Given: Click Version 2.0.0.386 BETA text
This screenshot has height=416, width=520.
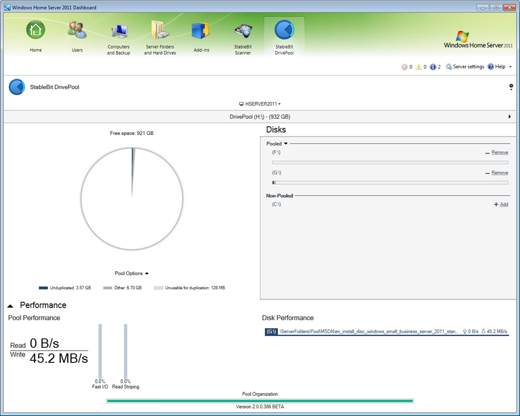Looking at the screenshot, I should tap(260, 407).
